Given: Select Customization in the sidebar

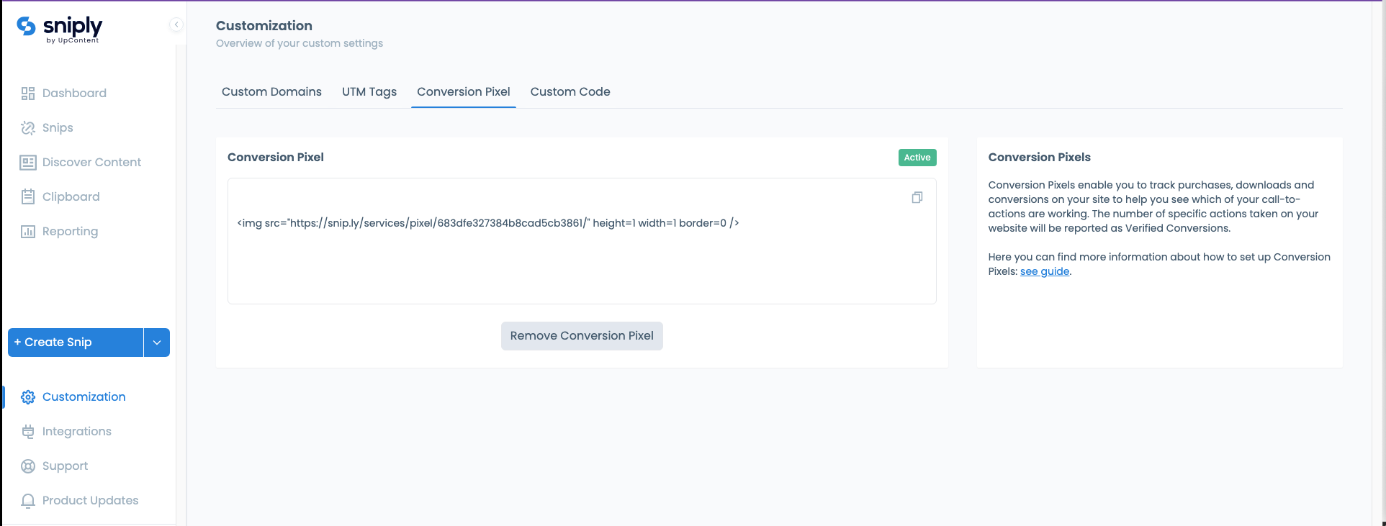Looking at the screenshot, I should point(84,396).
